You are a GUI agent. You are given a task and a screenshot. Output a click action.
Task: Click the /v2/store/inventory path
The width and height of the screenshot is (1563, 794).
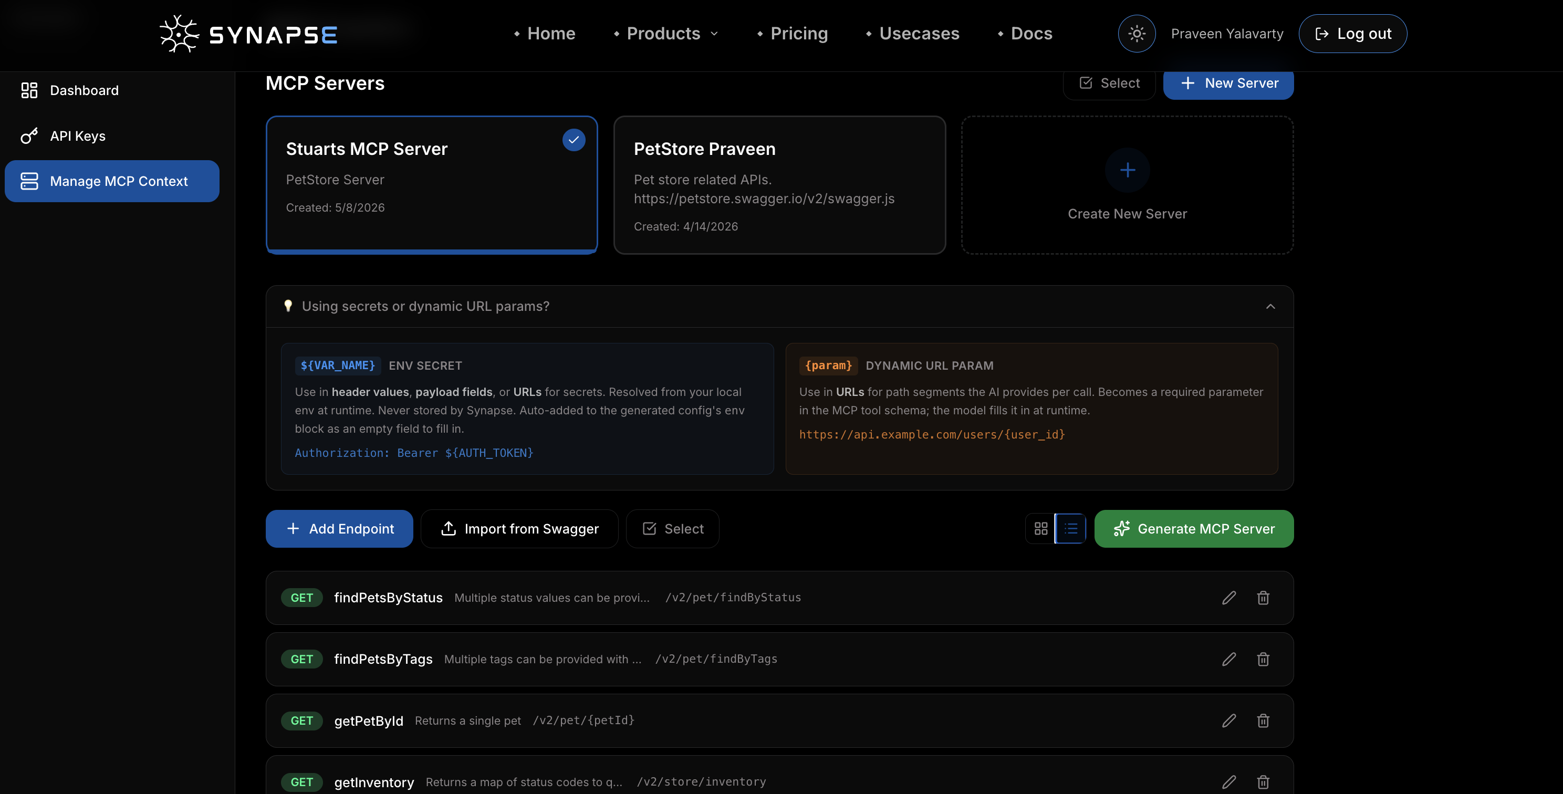click(x=702, y=782)
